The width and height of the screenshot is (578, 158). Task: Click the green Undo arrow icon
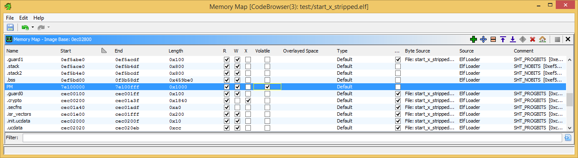pyautogui.click(x=25, y=27)
